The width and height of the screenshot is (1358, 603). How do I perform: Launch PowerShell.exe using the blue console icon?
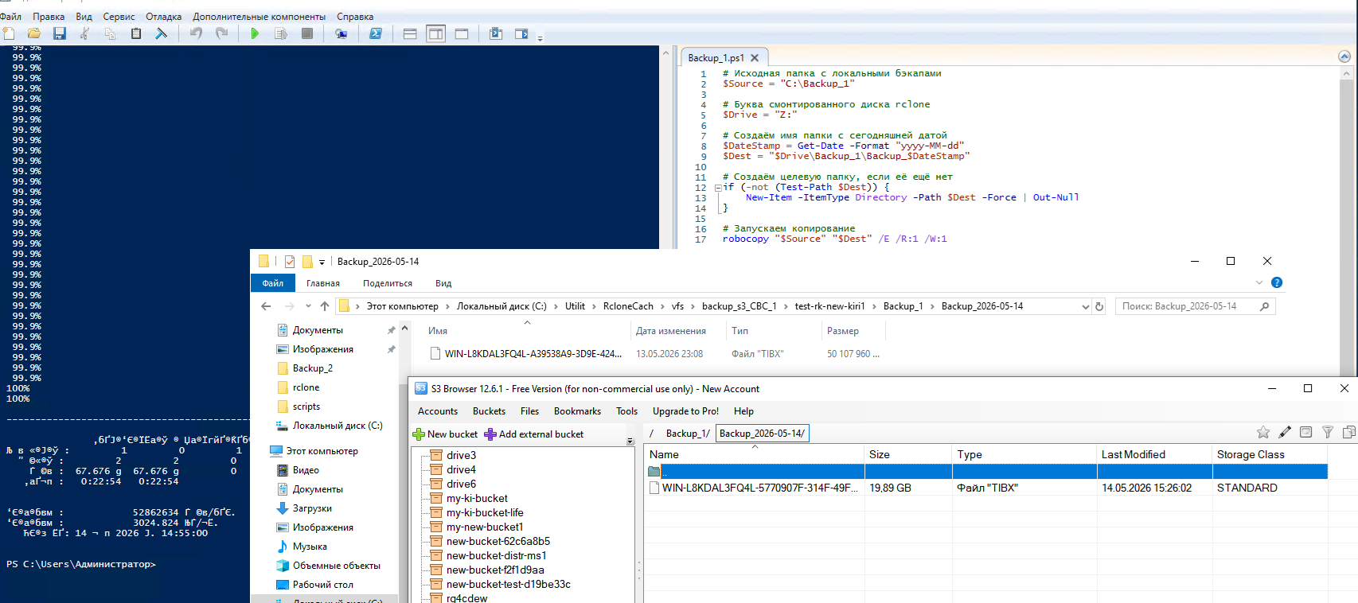(376, 33)
